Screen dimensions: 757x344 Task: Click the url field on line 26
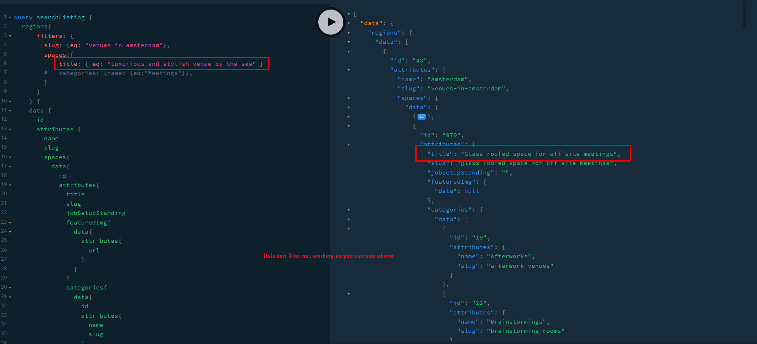[x=94, y=251]
